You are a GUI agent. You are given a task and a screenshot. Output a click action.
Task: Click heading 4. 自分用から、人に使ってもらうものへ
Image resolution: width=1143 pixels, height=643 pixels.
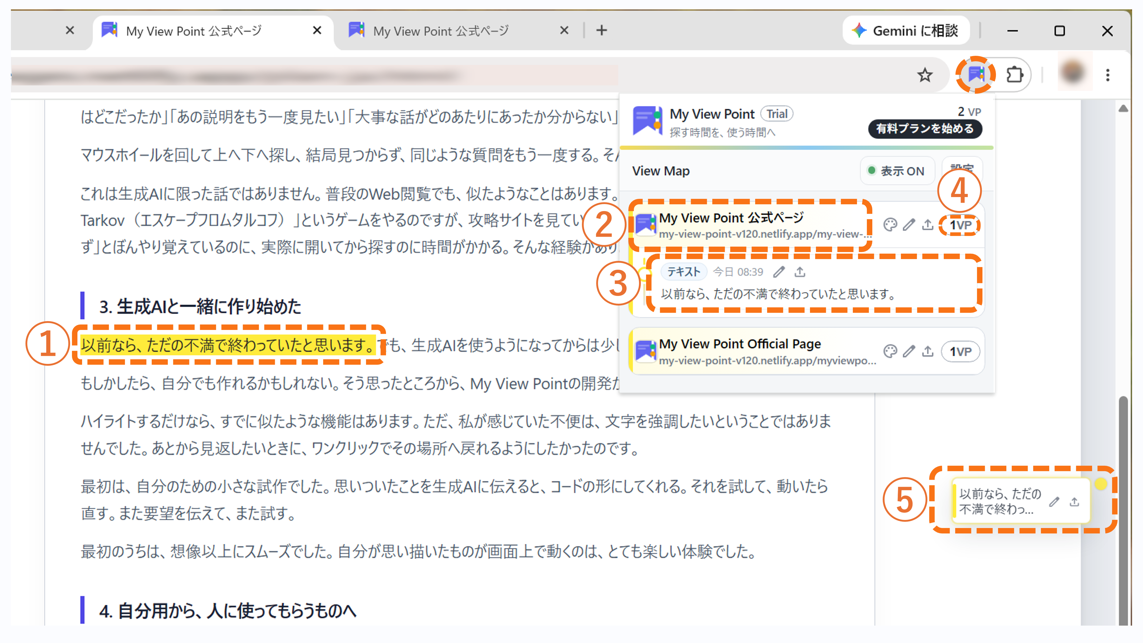point(228,611)
